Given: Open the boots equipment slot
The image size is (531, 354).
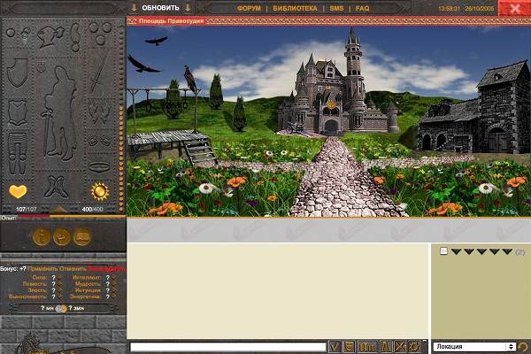Looking at the screenshot, I should tap(57, 187).
